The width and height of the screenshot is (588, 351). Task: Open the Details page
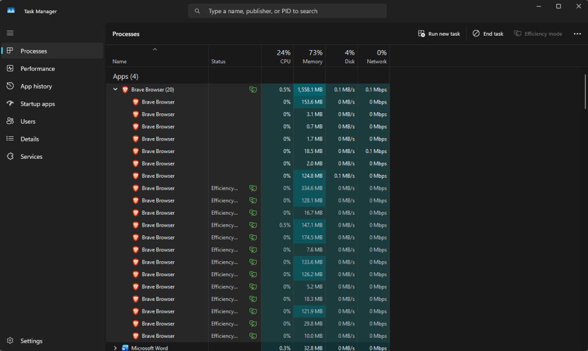(52, 139)
